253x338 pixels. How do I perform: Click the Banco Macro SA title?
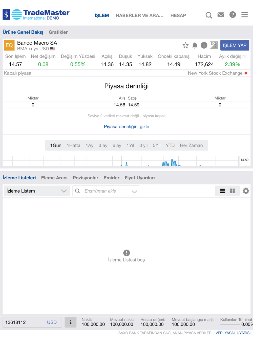click(37, 43)
